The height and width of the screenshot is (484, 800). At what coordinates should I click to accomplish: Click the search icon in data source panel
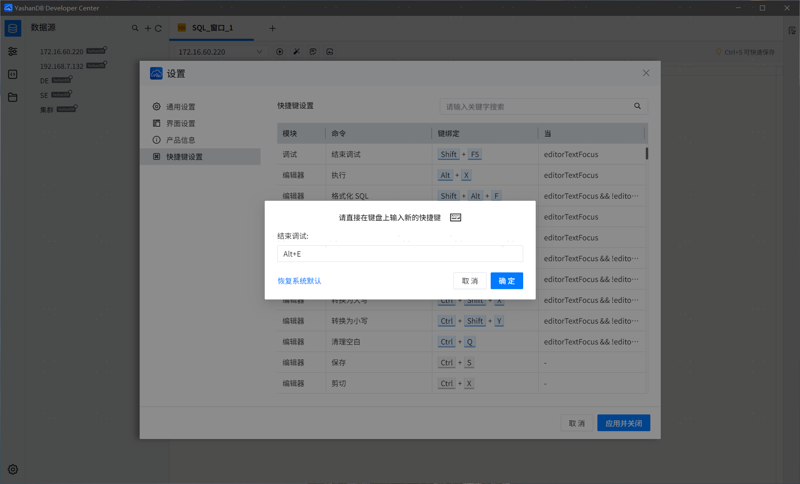[x=135, y=28]
